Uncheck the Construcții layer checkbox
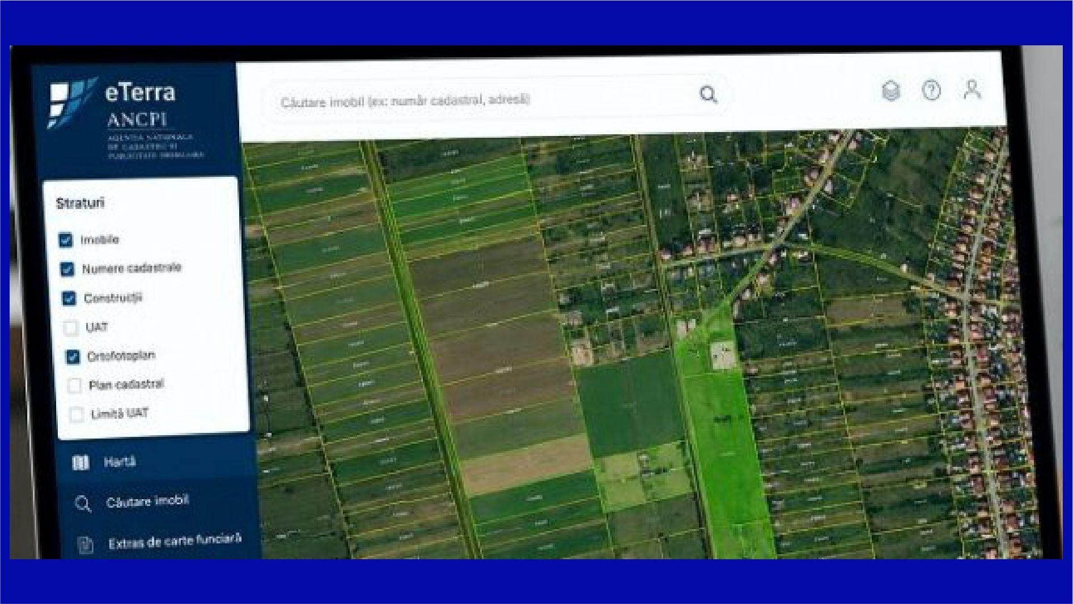 (69, 298)
